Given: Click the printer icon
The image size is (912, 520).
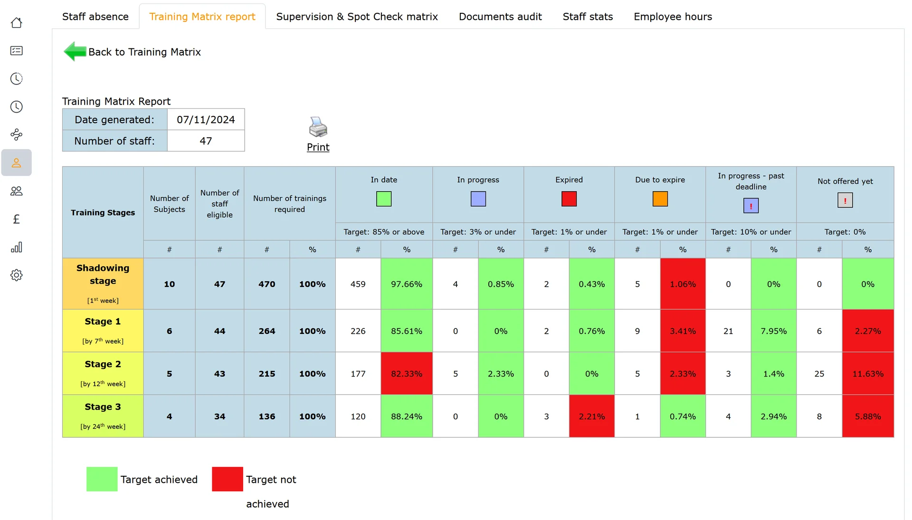Looking at the screenshot, I should coord(318,127).
